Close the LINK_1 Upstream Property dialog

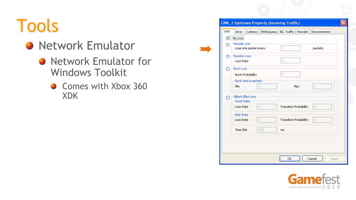tap(343, 23)
